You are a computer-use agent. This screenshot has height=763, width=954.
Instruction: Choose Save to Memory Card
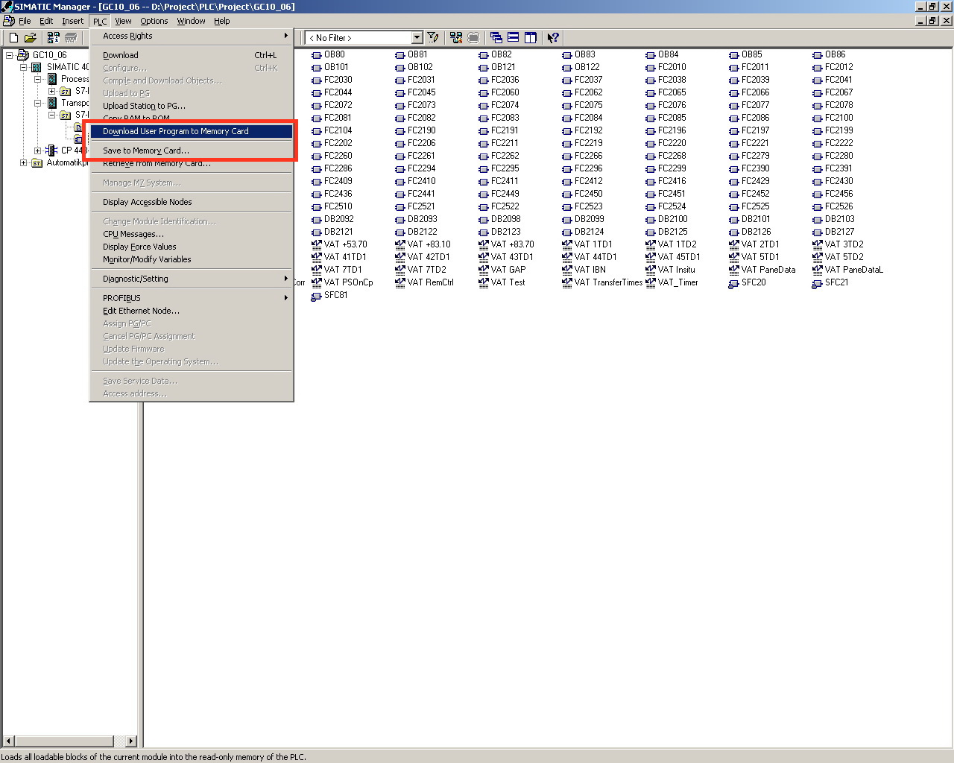click(x=192, y=151)
